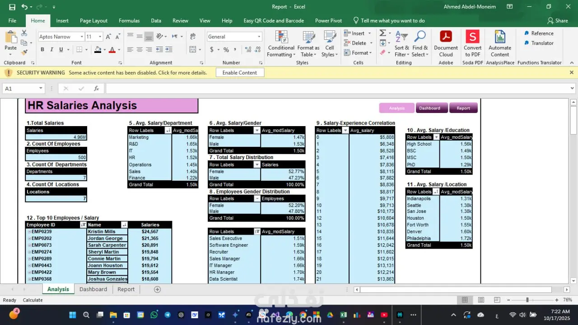Click the Wrap Text icon

(193, 36)
